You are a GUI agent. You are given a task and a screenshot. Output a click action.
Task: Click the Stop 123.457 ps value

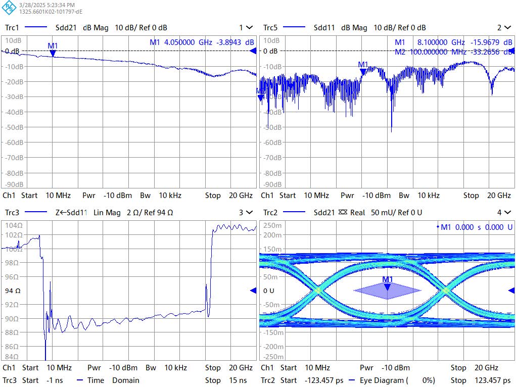point(480,380)
